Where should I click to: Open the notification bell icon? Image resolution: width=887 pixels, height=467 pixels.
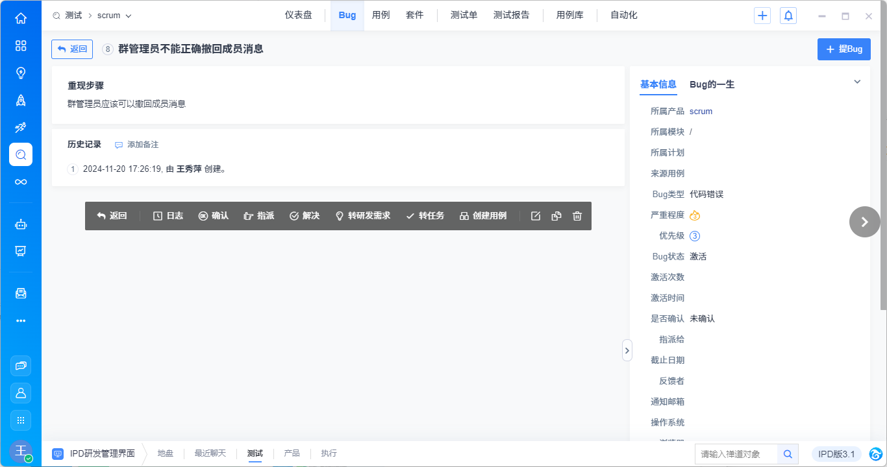(x=788, y=16)
